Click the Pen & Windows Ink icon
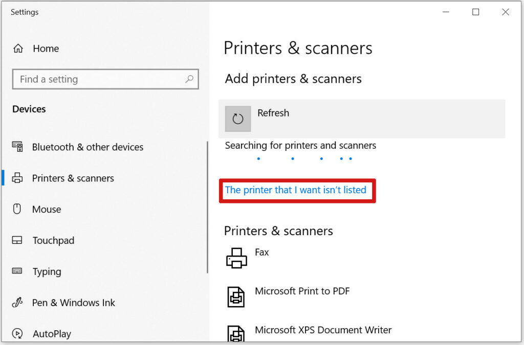This screenshot has width=524, height=345. click(17, 302)
